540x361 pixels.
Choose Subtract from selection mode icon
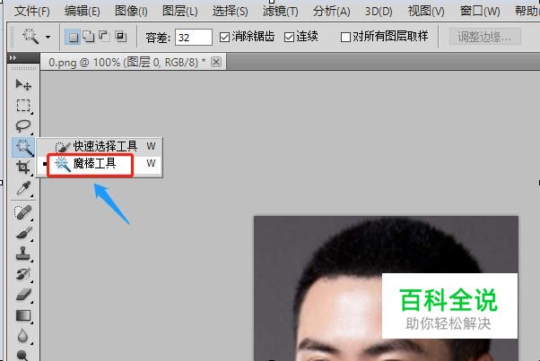pos(104,37)
